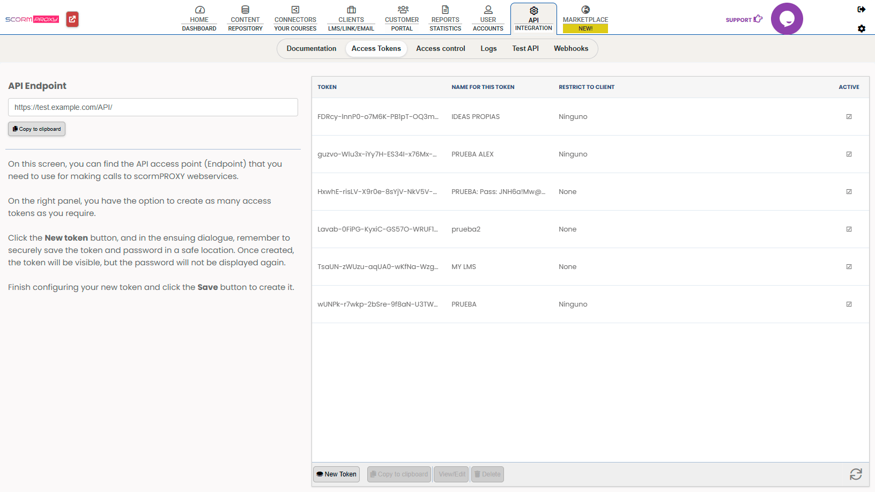The width and height of the screenshot is (875, 492).
Task: Select the guzvo-WIu3x token text
Action: 377,154
